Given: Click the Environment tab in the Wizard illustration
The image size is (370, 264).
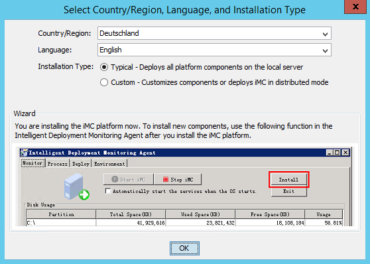Looking at the screenshot, I should [109, 164].
